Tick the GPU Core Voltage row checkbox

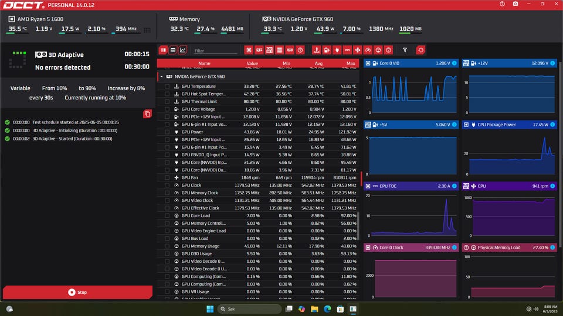pyautogui.click(x=167, y=109)
